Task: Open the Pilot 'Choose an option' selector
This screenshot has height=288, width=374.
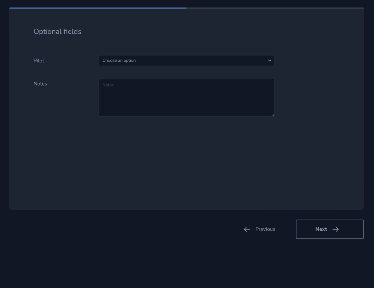Action: tap(186, 60)
